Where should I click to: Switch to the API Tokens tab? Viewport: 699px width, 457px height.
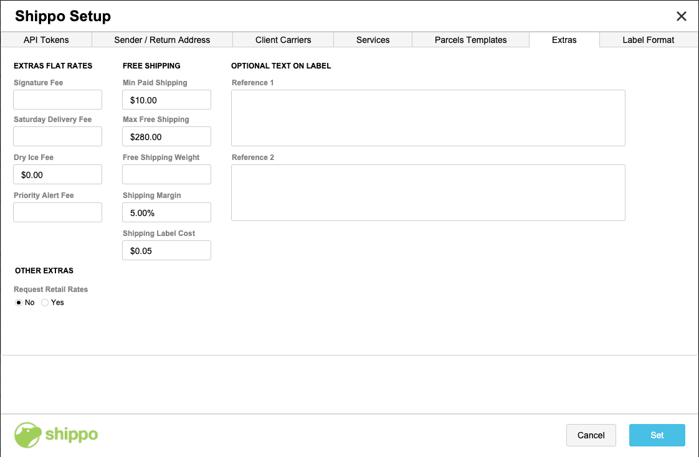pyautogui.click(x=46, y=40)
